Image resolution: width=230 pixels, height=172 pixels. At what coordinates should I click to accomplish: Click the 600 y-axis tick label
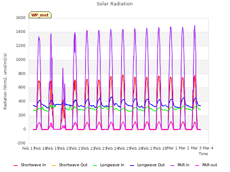point(22,87)
